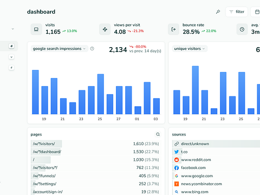The image size is (260, 195).
Task: Click the pin icon beside filter
Action: point(218,12)
